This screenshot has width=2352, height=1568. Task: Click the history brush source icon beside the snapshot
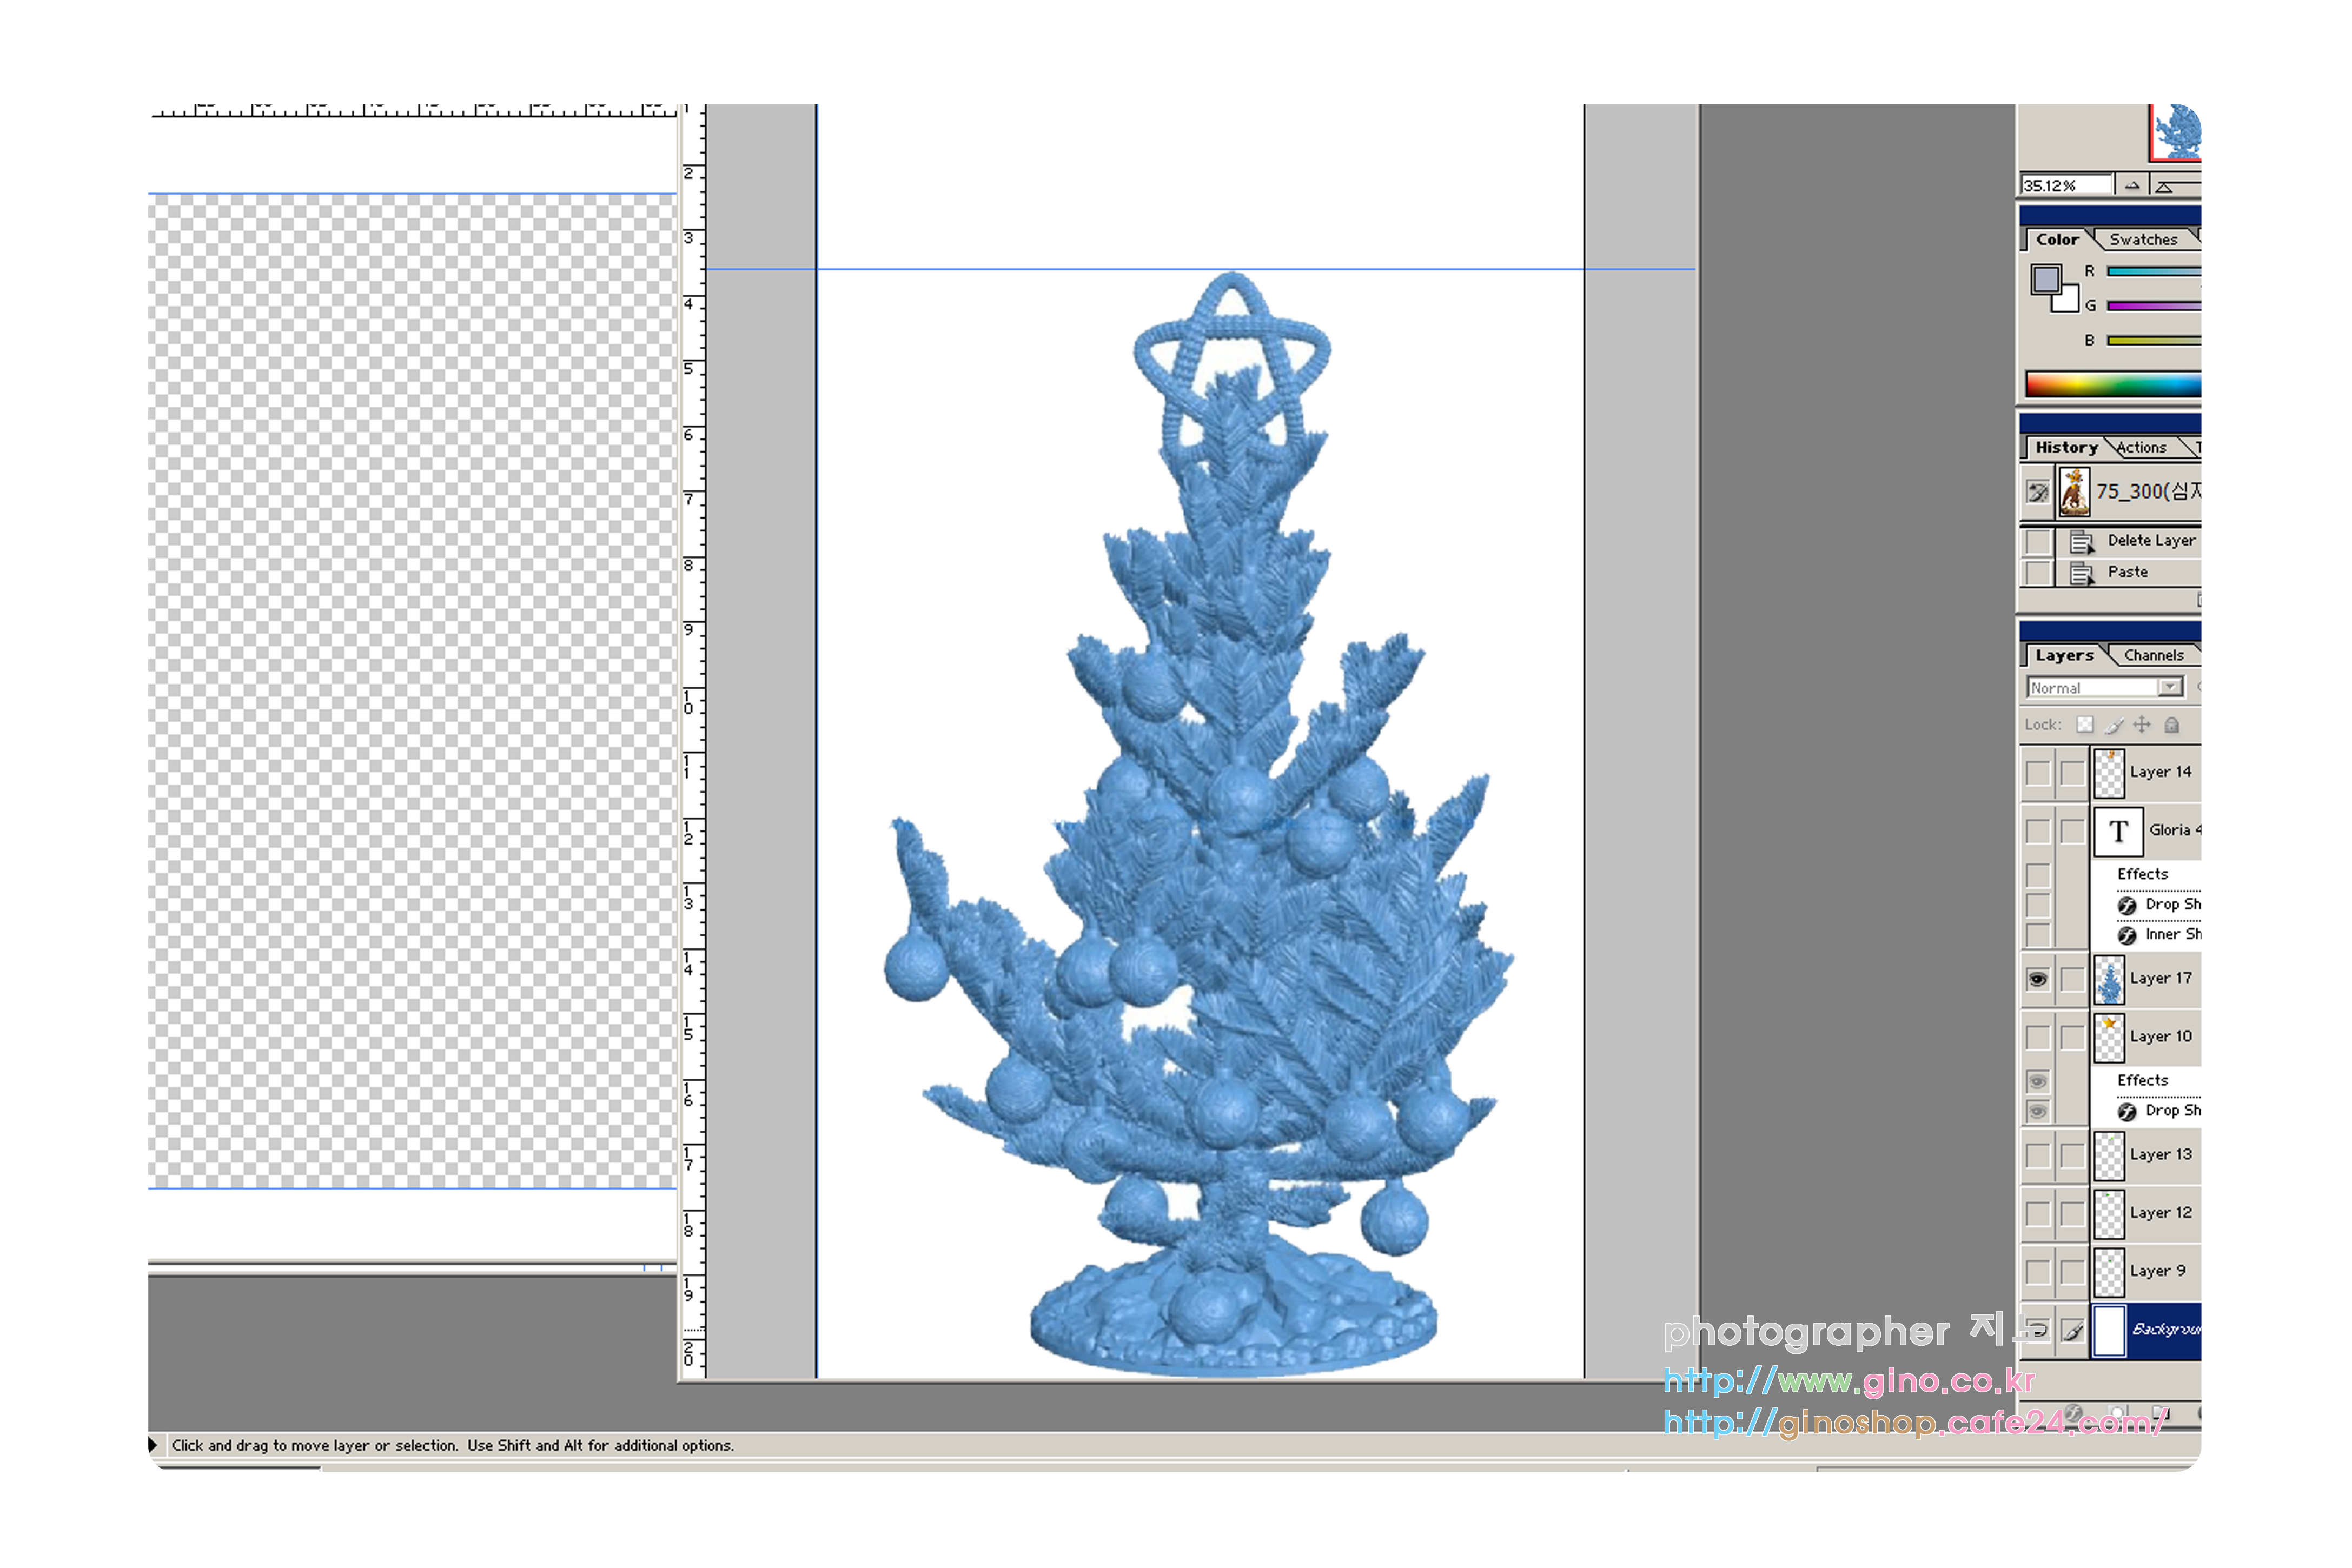[x=2037, y=491]
